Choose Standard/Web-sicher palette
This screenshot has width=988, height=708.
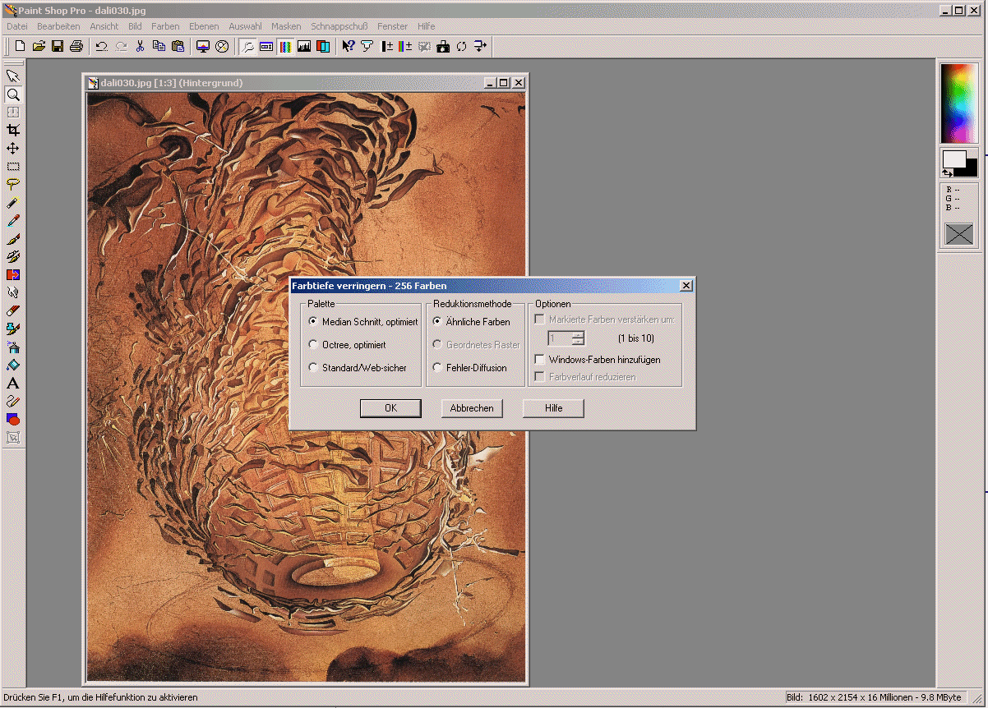coord(358,368)
